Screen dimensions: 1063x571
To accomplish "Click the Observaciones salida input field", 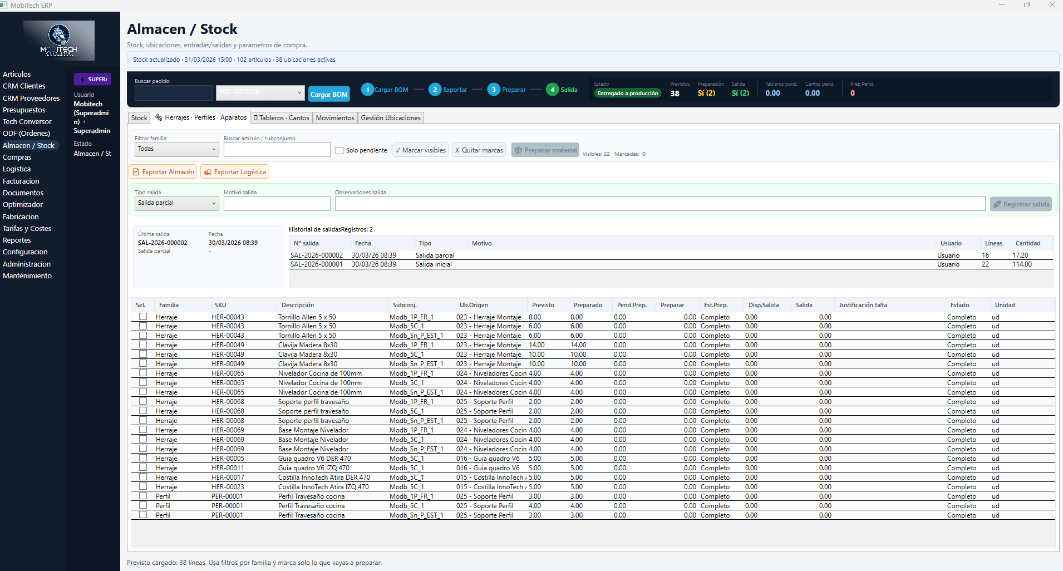I will (660, 204).
